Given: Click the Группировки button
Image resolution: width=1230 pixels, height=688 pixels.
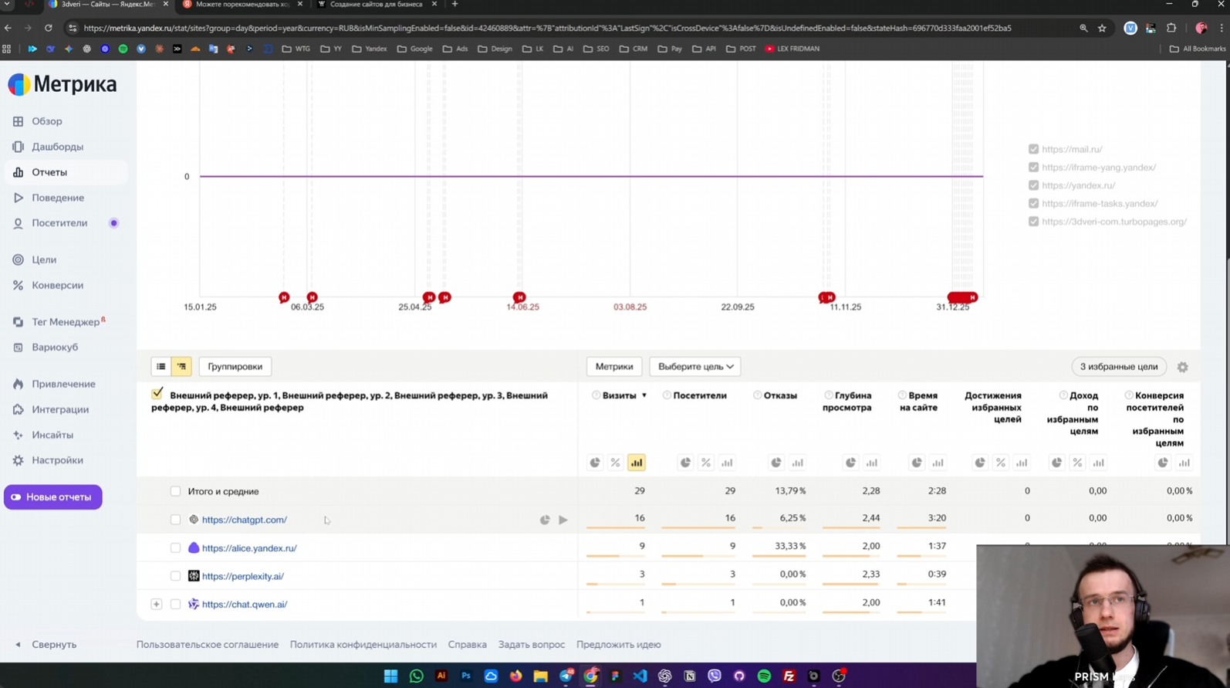Looking at the screenshot, I should click(235, 367).
